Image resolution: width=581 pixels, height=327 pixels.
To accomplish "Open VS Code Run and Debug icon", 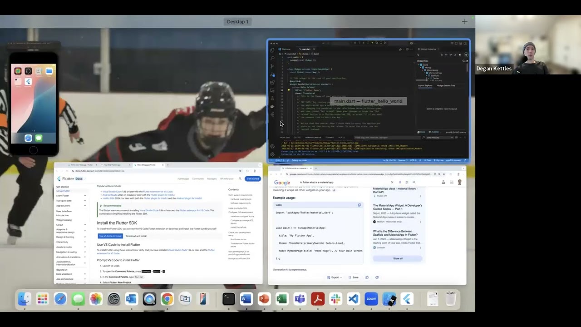I will (x=272, y=74).
